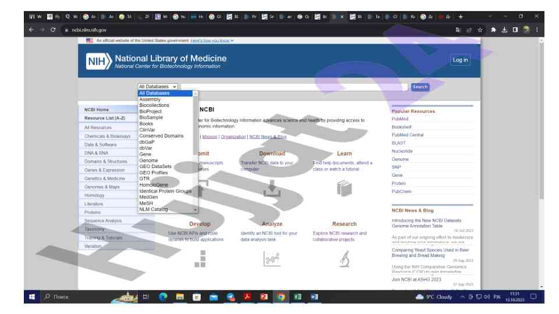559x314 pixels.
Task: Go back to the previous page
Action: click(x=31, y=30)
